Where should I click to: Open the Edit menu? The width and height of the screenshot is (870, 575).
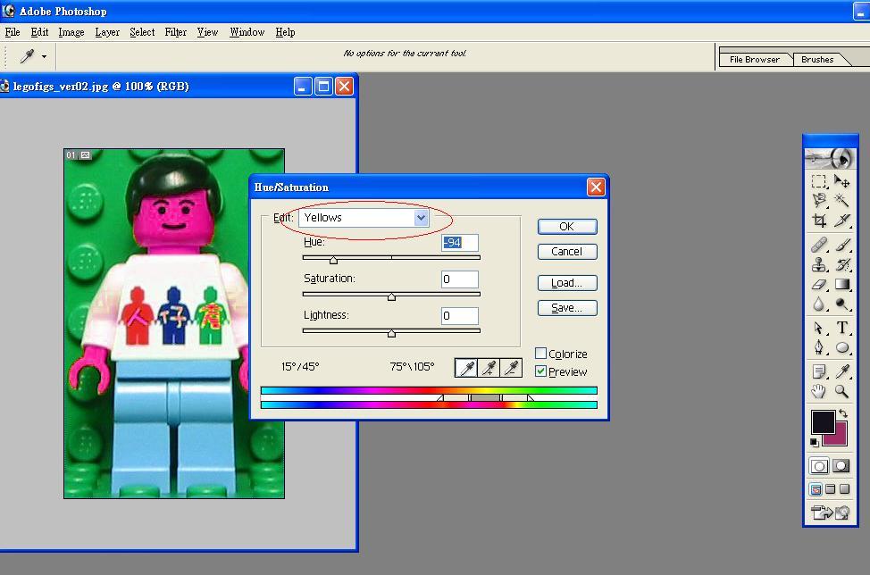tap(39, 32)
